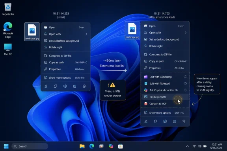
Task: Select the Recycle Bin desktop icon
Action: pyautogui.click(x=8, y=9)
